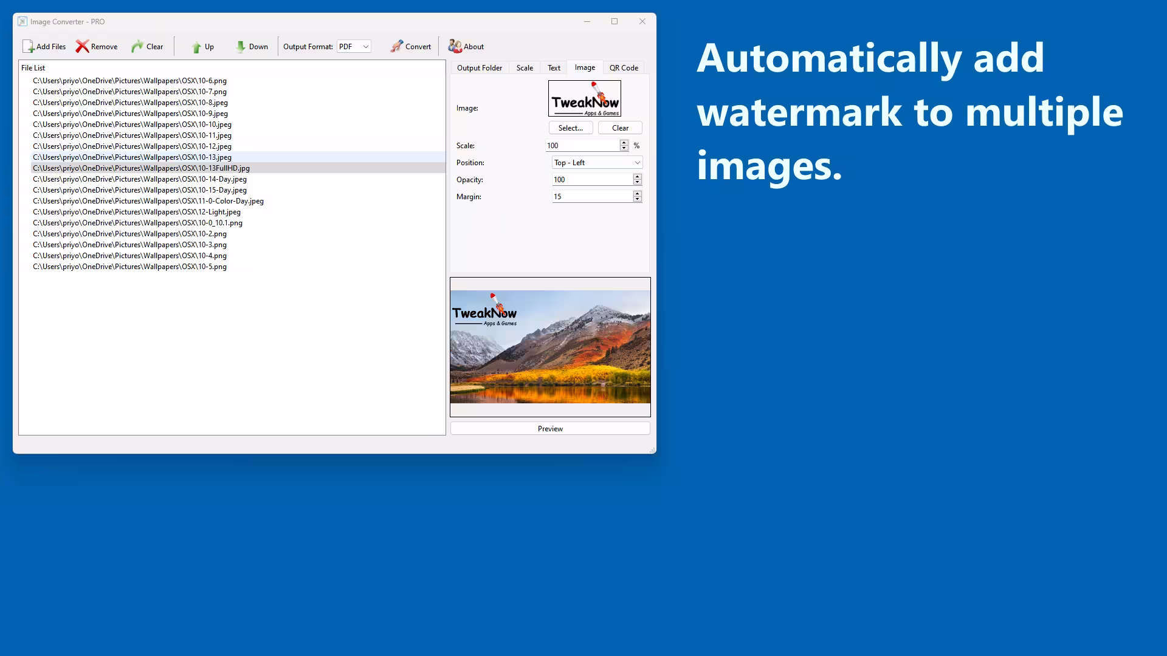This screenshot has height=656, width=1167.
Task: Increase Margin value with up stepper
Action: pos(637,194)
